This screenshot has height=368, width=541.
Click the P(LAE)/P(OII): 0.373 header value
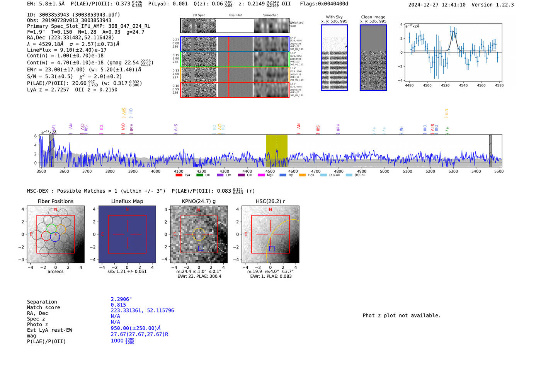click(x=106, y=4)
